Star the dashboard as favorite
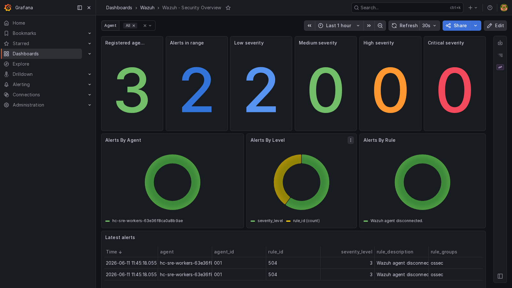512x288 pixels. tap(228, 8)
